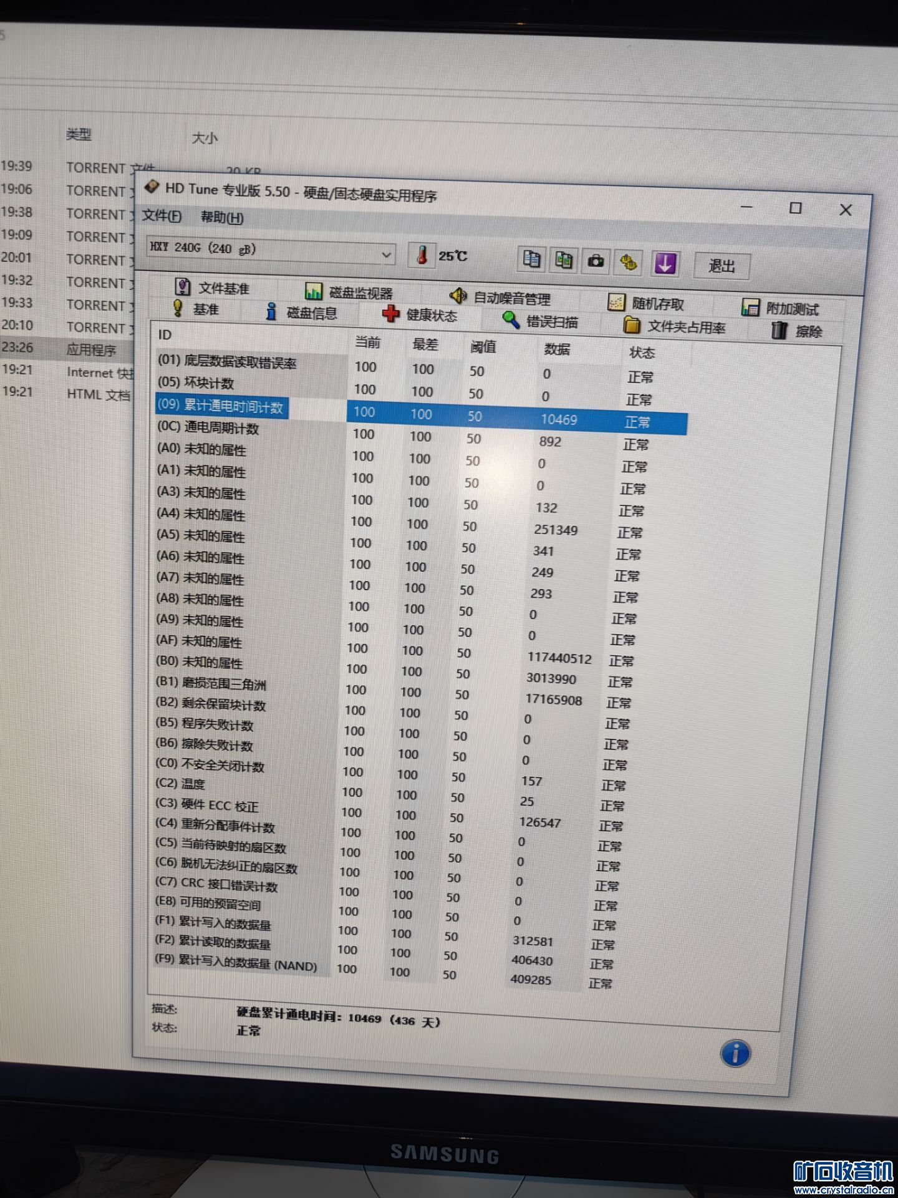Click the blue info icon at bottom right
Screen dimensions: 898x1198
(735, 1054)
